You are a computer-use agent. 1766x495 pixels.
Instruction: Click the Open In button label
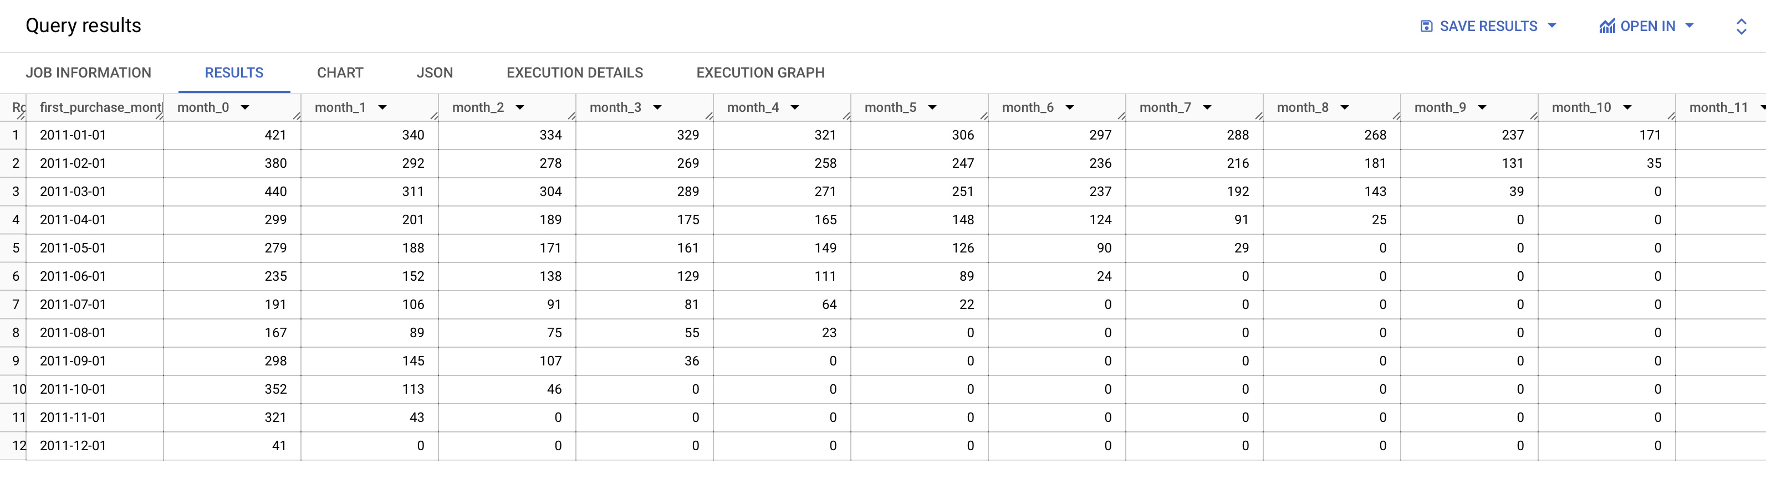1647,26
